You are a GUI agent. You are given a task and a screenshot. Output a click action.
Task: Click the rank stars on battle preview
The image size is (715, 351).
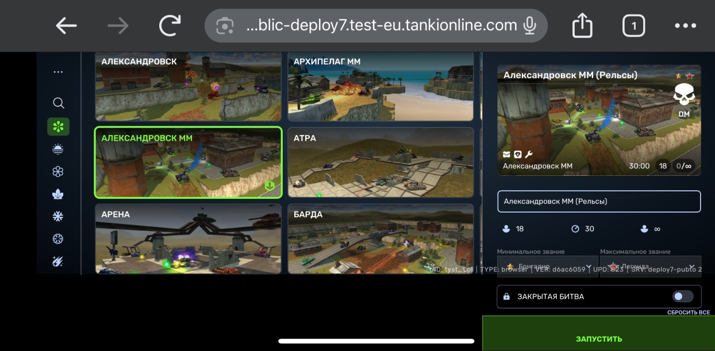click(x=685, y=75)
